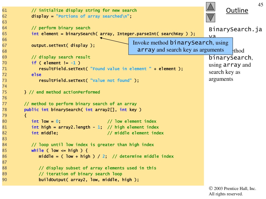The height and width of the screenshot is (199, 266).
Task: Click "if ( element != -1 )" statement
Action: click(x=56, y=63)
